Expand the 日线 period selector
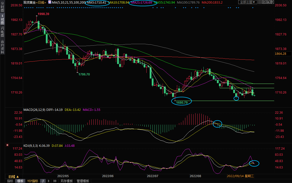 pos(13,177)
